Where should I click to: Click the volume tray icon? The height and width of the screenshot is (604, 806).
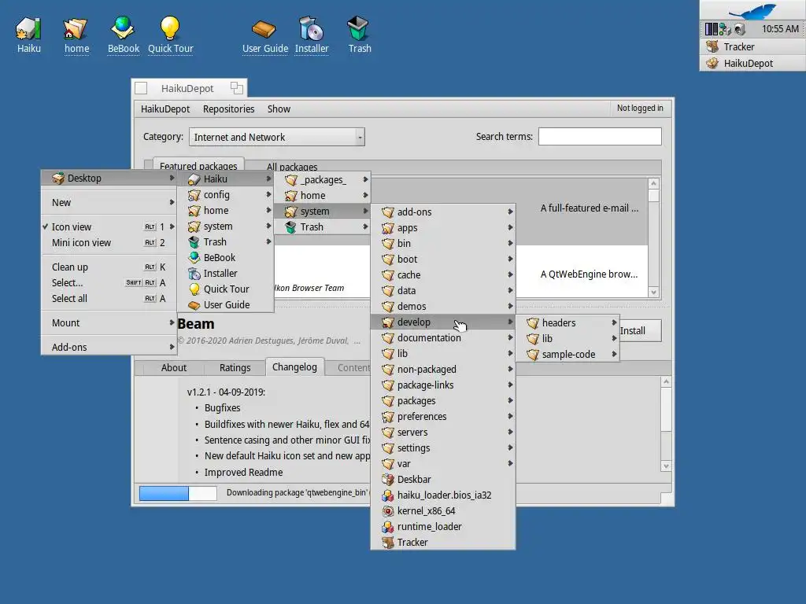click(740, 29)
